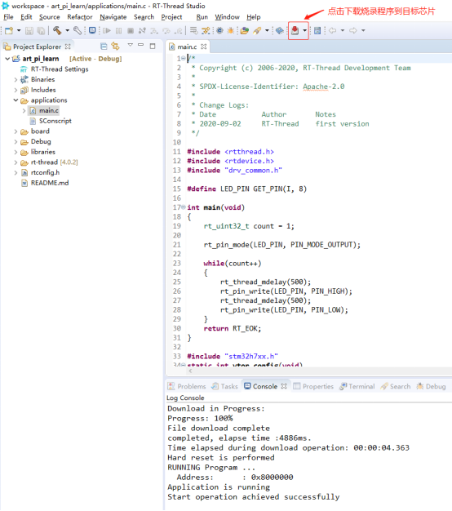452x511 pixels.
Task: Click the editor horizontal scrollbar left arrow
Action: point(190,371)
